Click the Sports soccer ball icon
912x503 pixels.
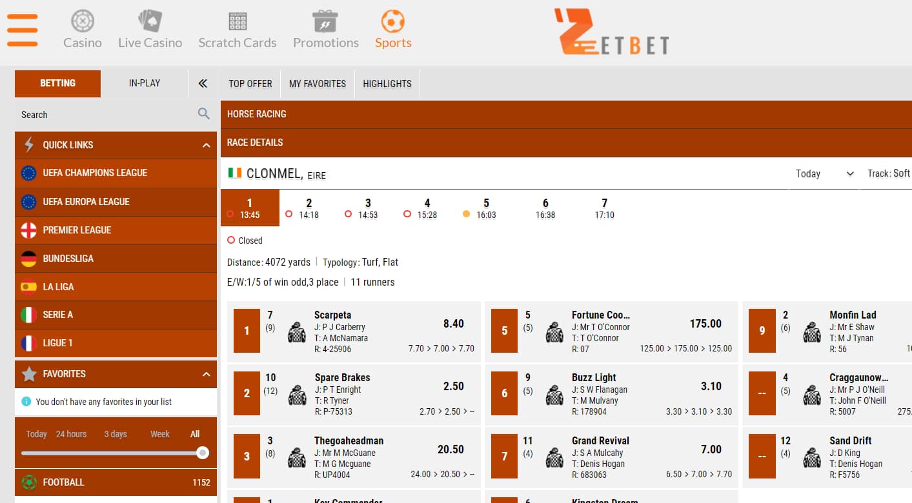pyautogui.click(x=393, y=21)
